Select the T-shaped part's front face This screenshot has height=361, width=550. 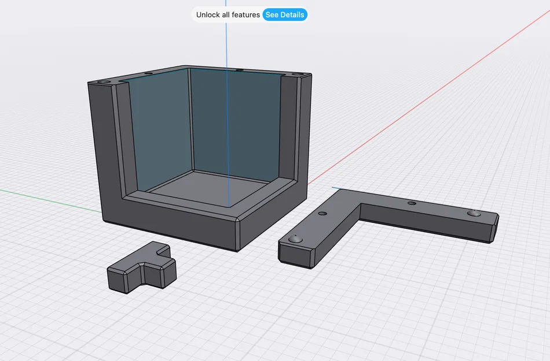[x=117, y=282]
